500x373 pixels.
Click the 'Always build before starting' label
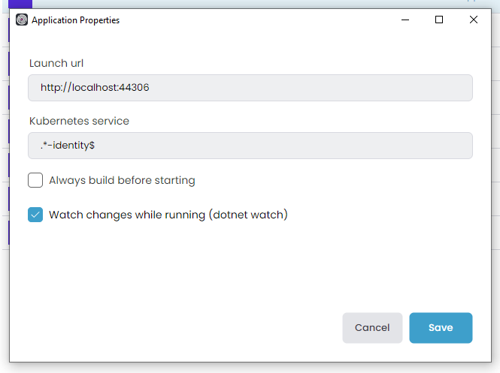(122, 180)
